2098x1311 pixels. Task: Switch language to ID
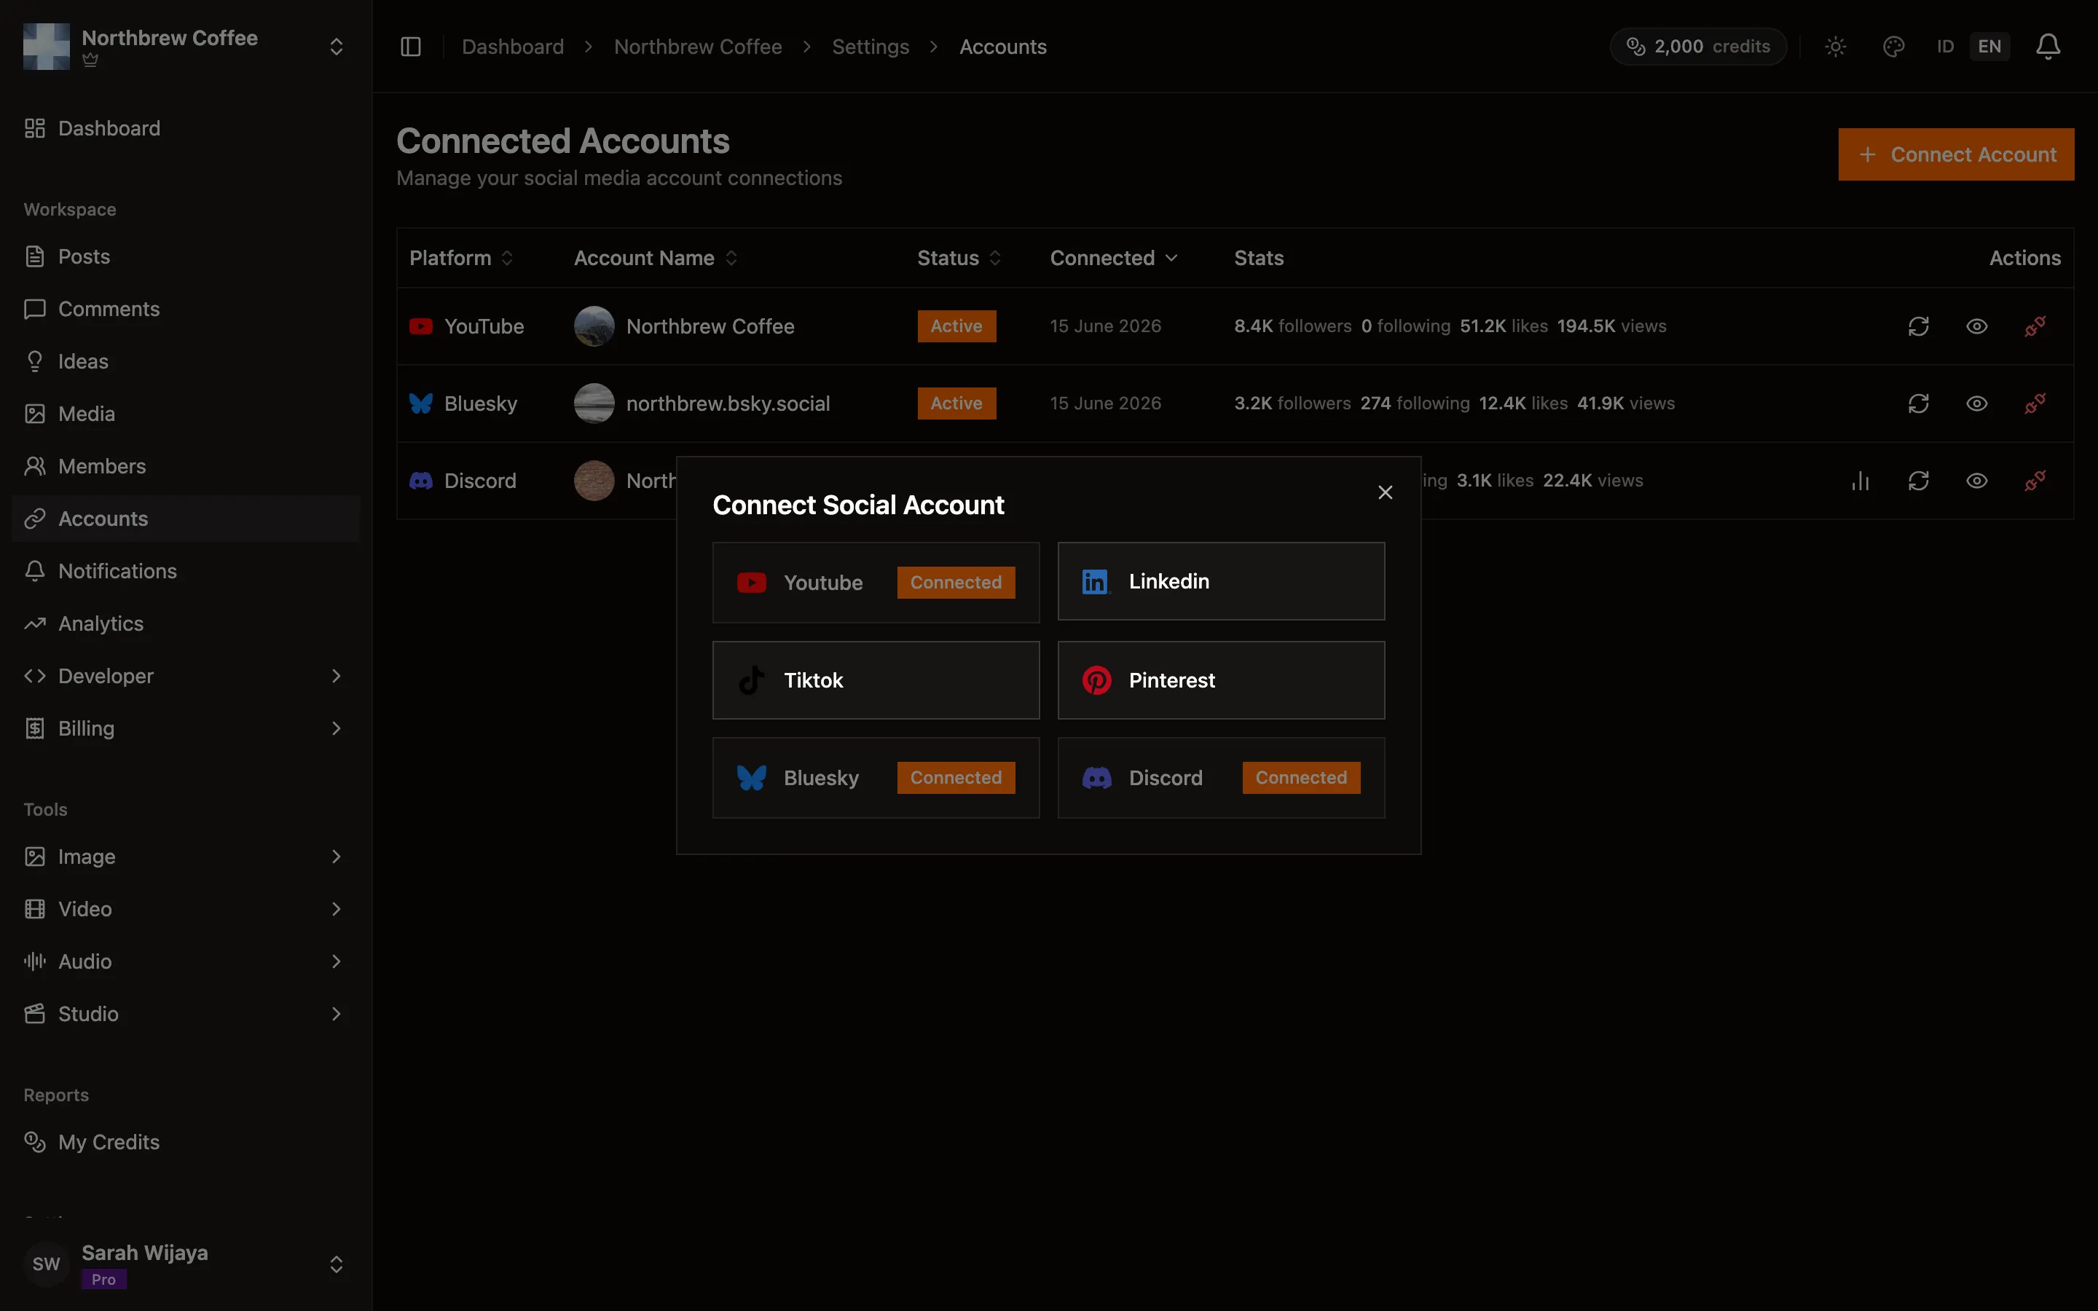(x=1946, y=47)
